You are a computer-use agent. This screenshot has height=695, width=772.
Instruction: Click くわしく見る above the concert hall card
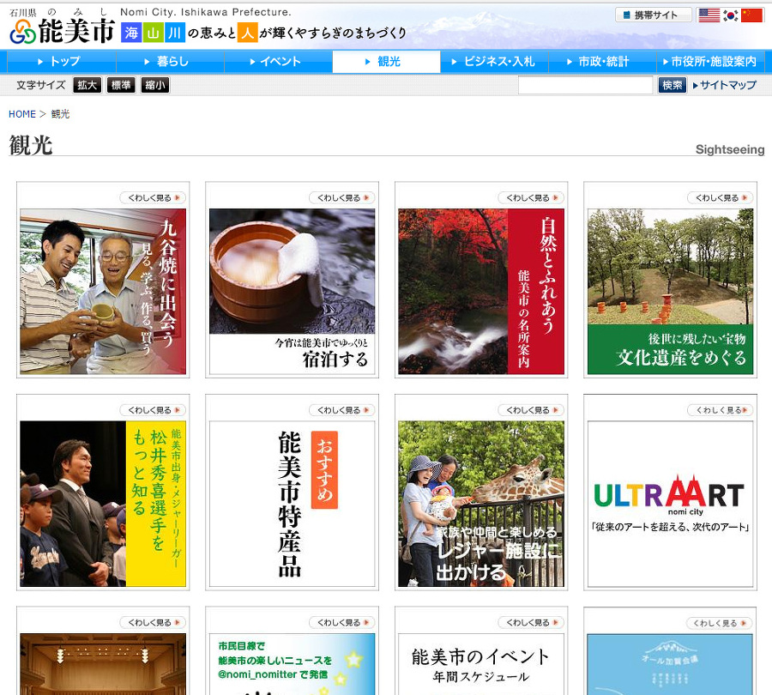154,623
